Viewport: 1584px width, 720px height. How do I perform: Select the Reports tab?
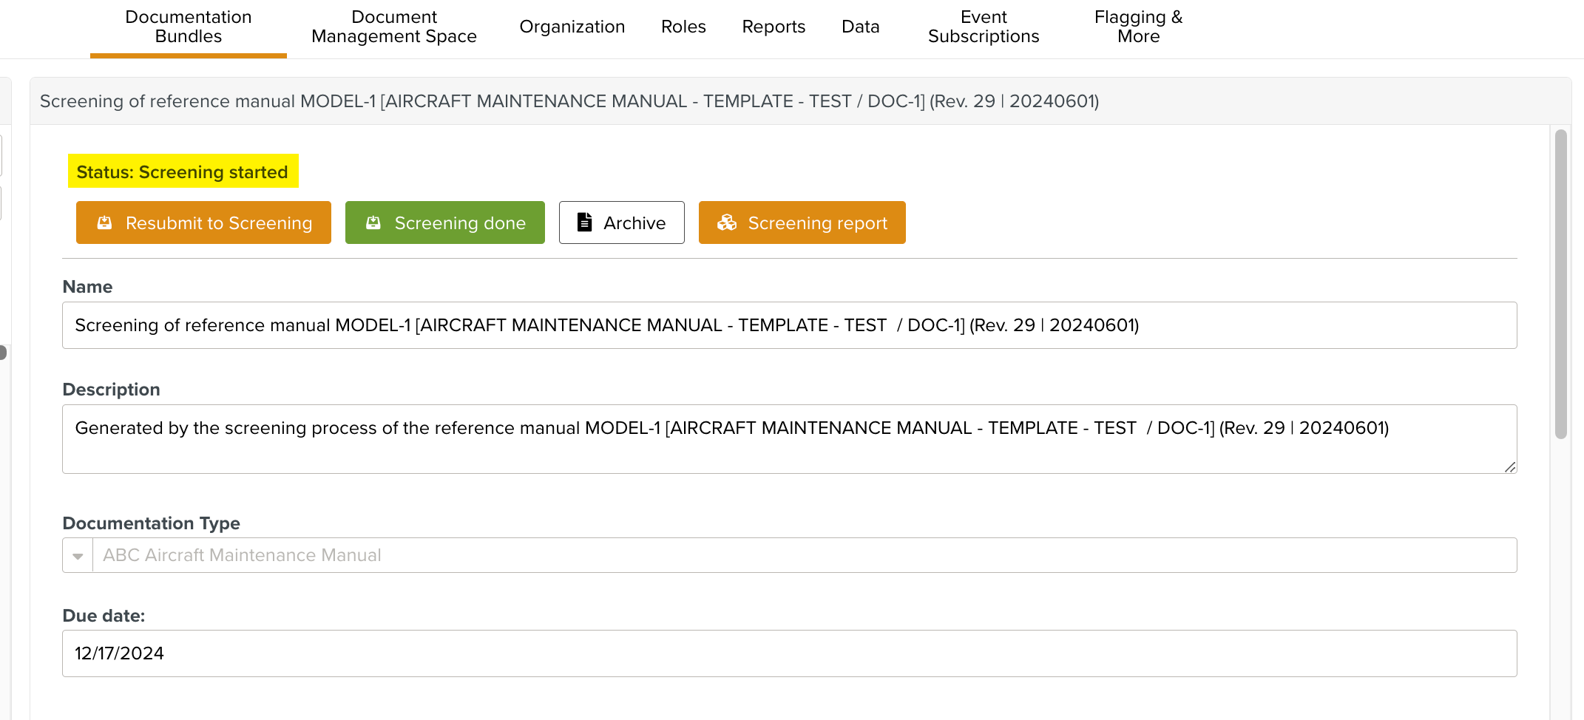(774, 27)
